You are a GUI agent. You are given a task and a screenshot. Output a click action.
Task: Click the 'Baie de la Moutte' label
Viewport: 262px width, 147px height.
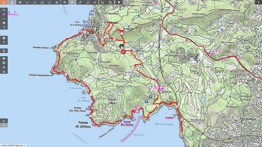(164, 124)
